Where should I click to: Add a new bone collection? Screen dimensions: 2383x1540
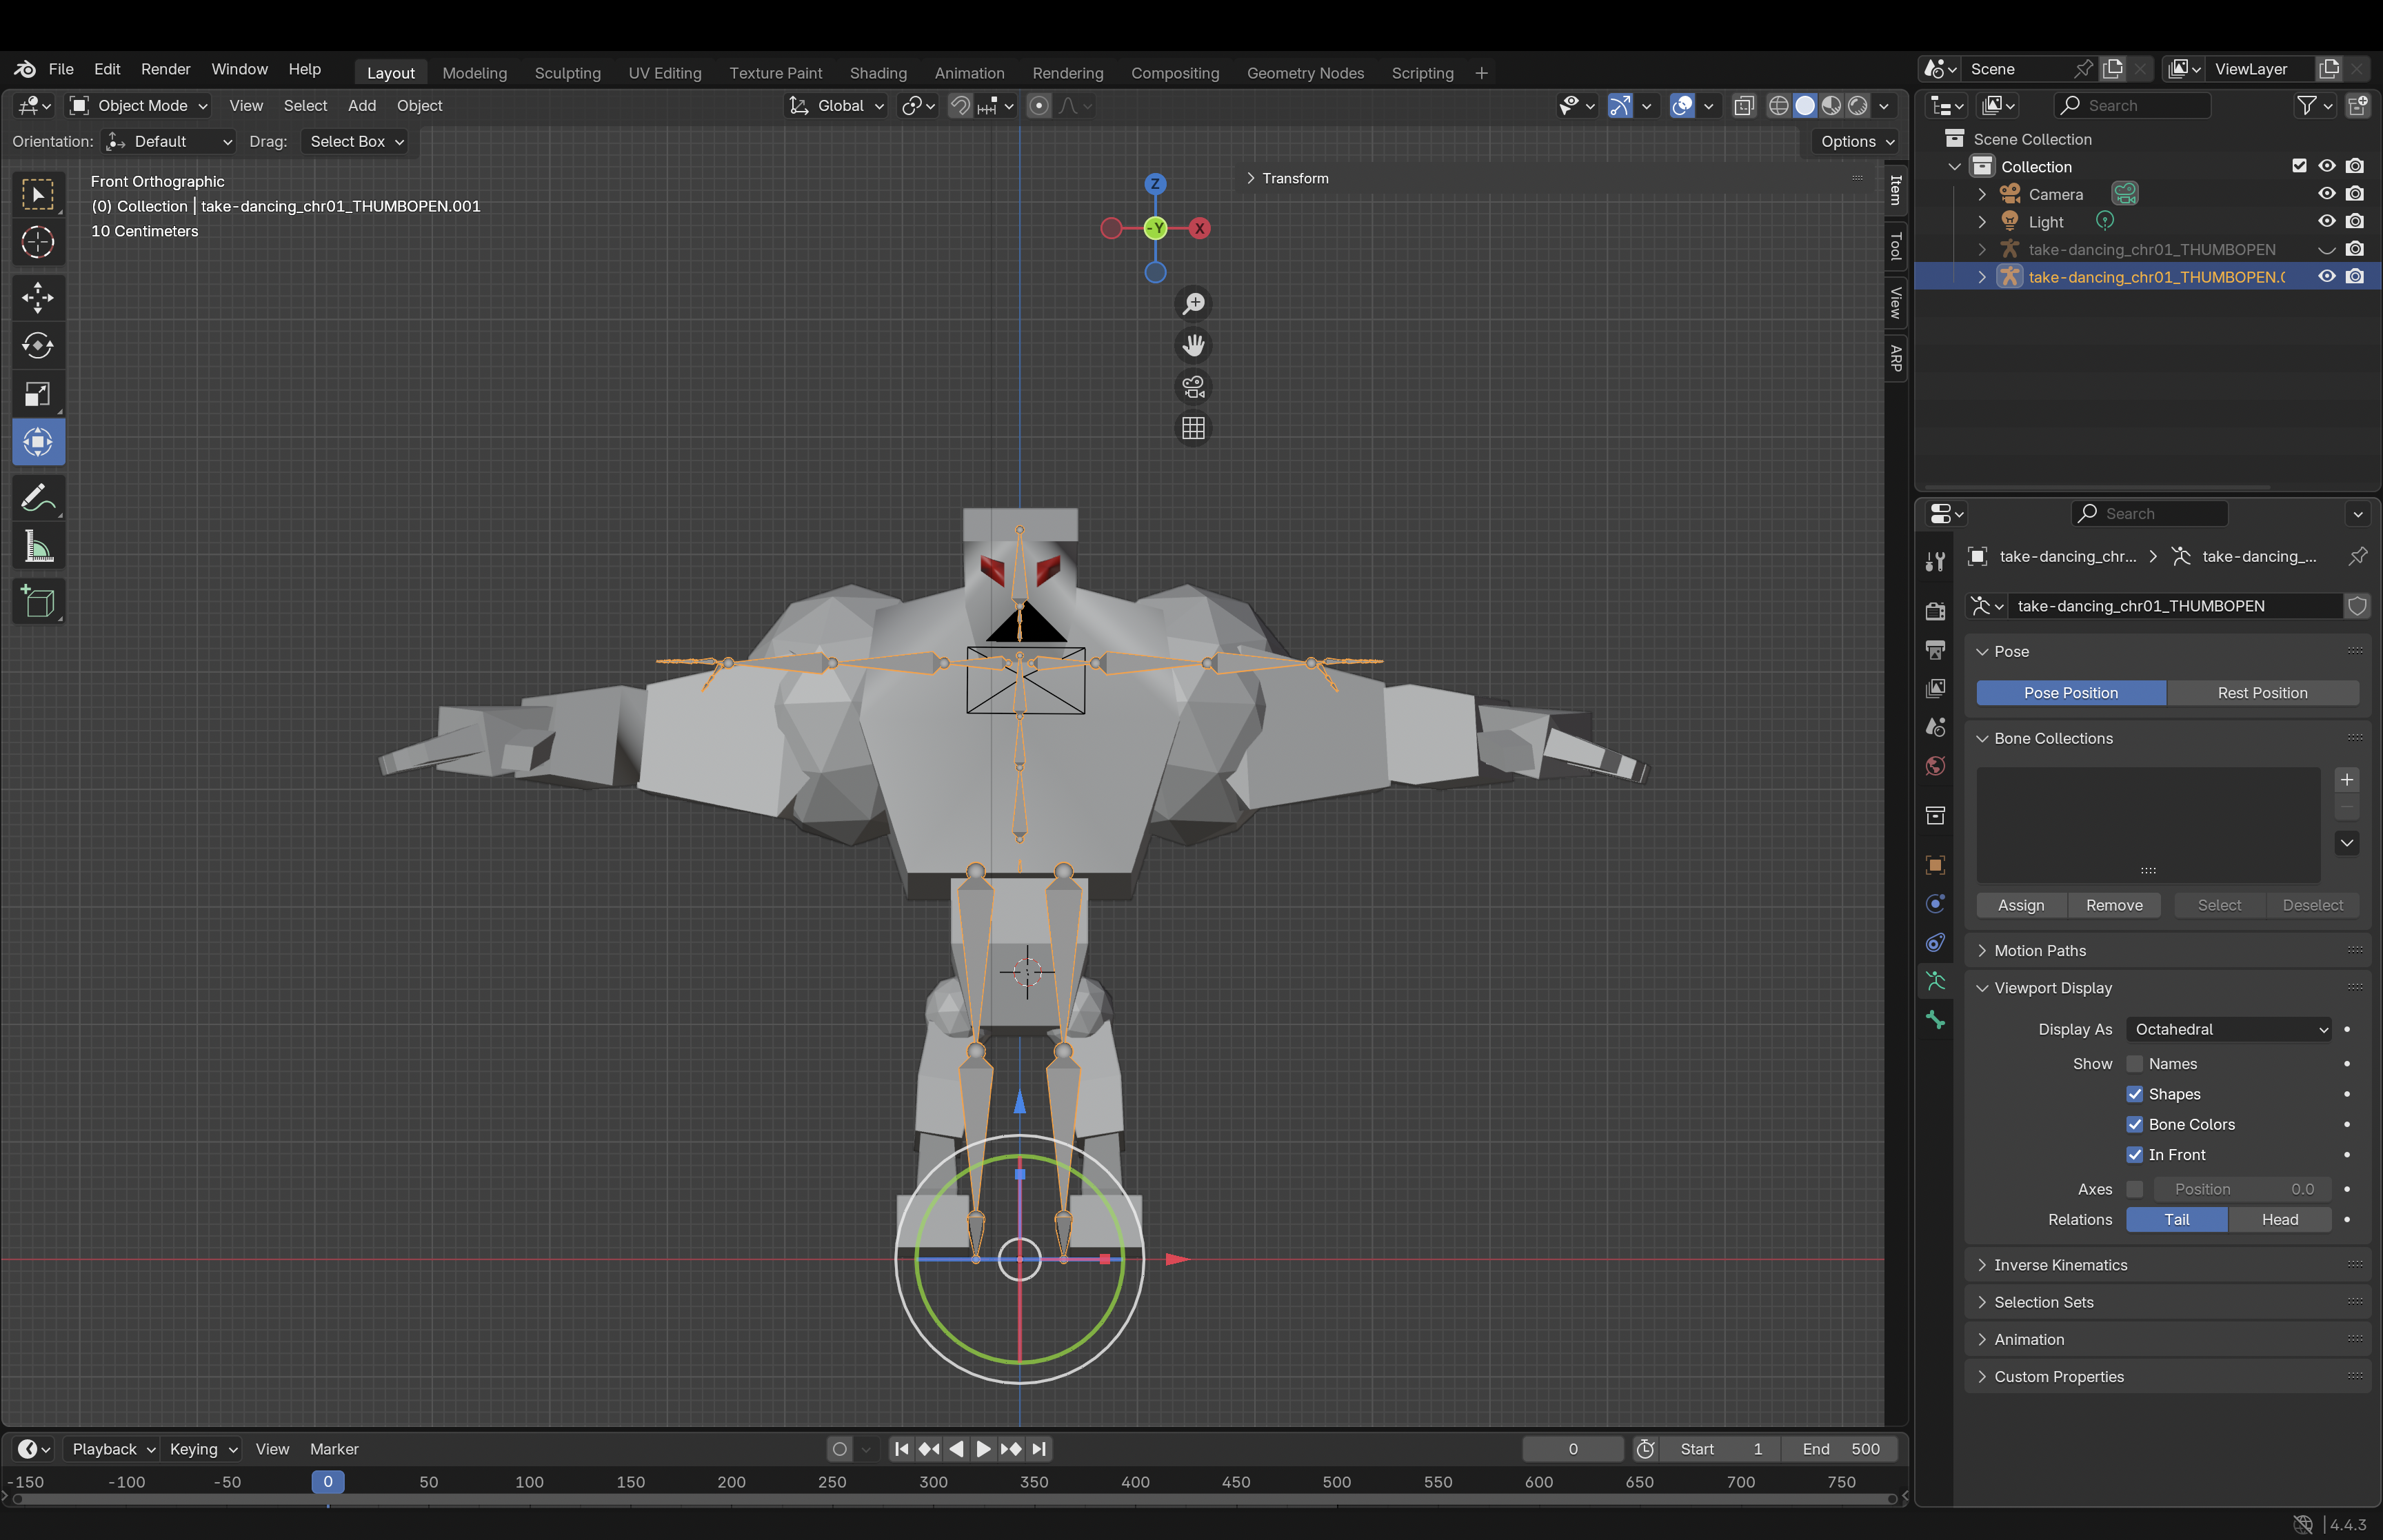pos(2347,780)
